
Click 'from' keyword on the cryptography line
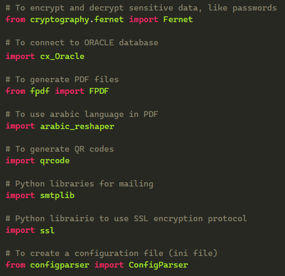(15, 19)
